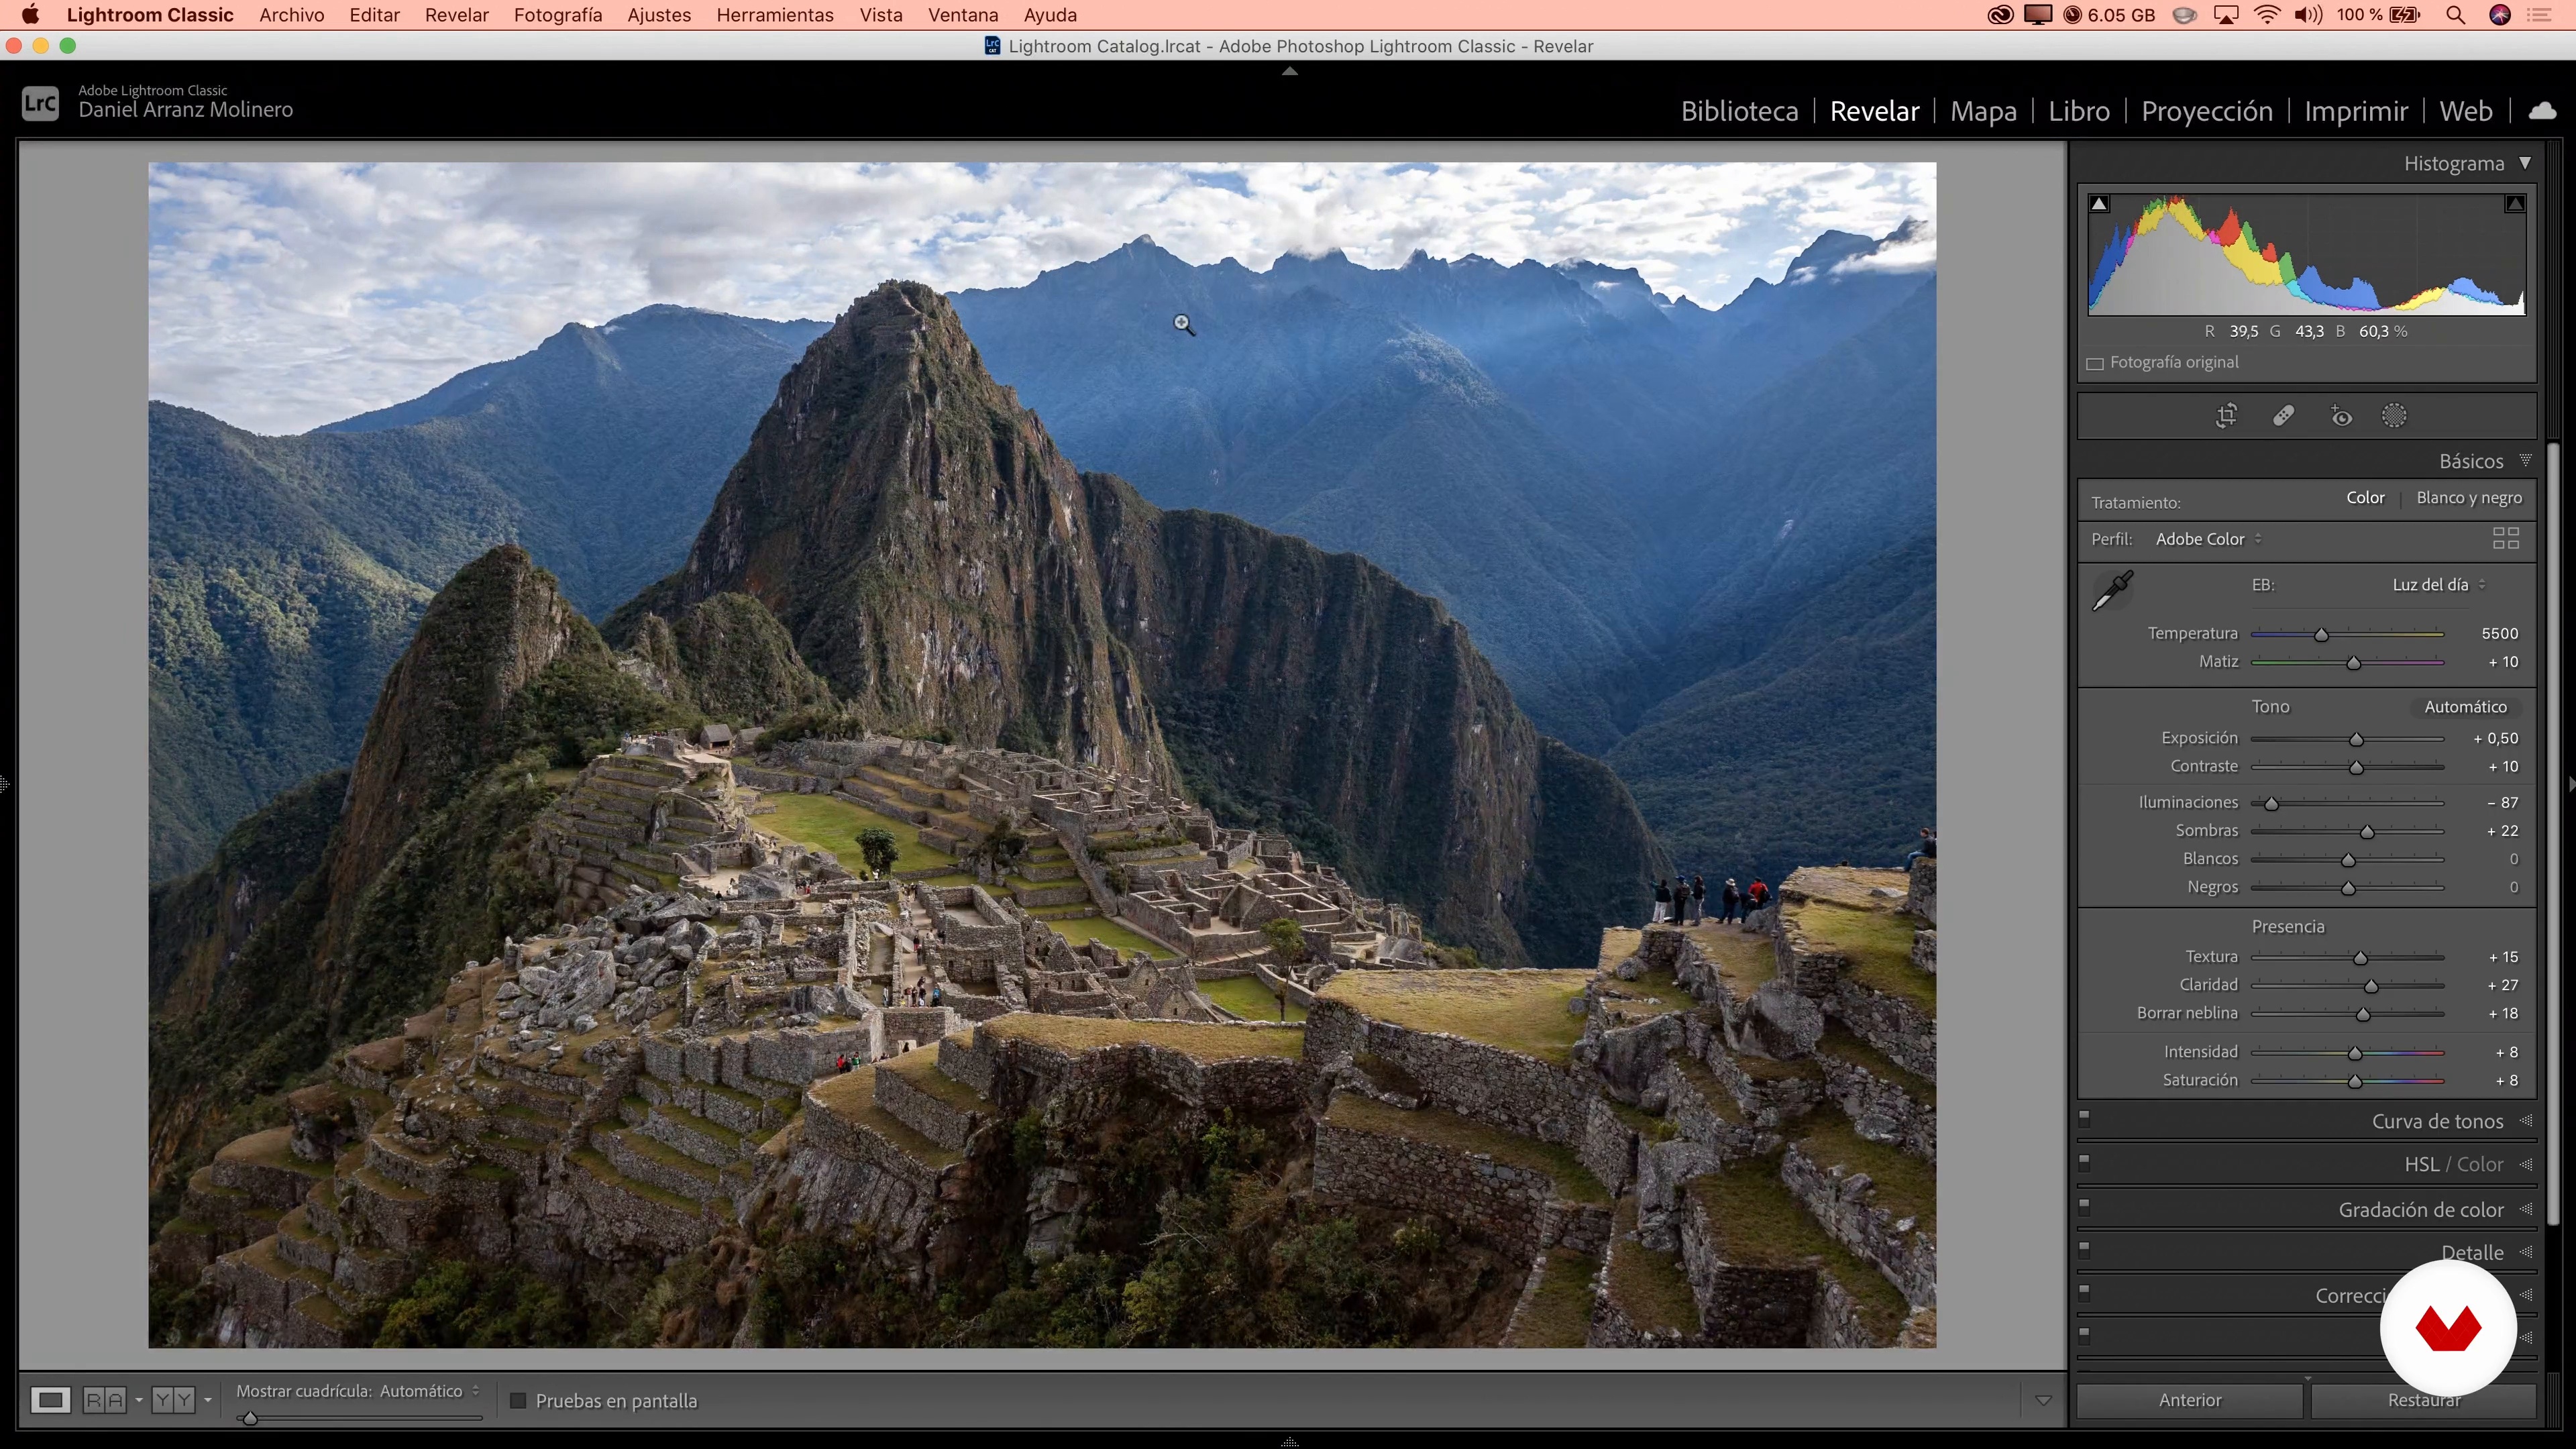Enable Pruebas en pantalla checkbox

coord(518,1400)
